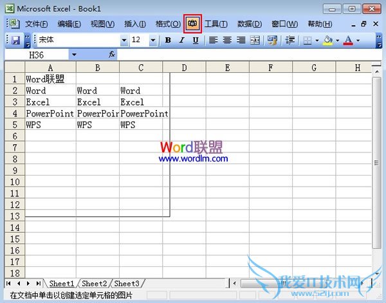Select row 6 header
Screen dimensions: 386x303
point(15,136)
